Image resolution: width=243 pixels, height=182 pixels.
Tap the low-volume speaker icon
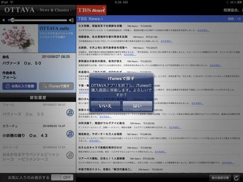(x=3, y=20)
